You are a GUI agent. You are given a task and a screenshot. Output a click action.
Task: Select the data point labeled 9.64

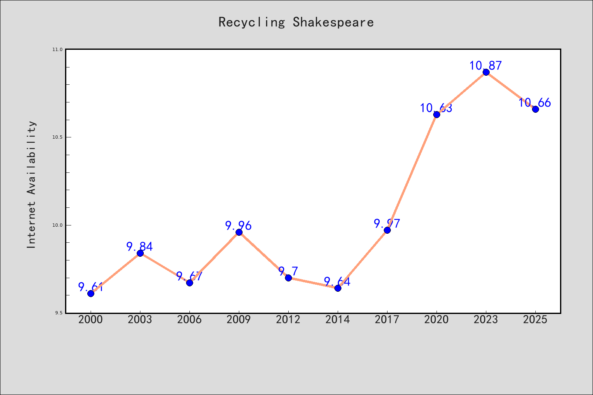click(x=338, y=288)
